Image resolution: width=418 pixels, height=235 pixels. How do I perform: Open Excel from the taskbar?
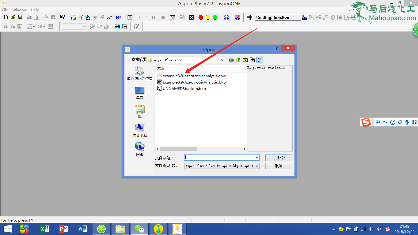[44, 229]
